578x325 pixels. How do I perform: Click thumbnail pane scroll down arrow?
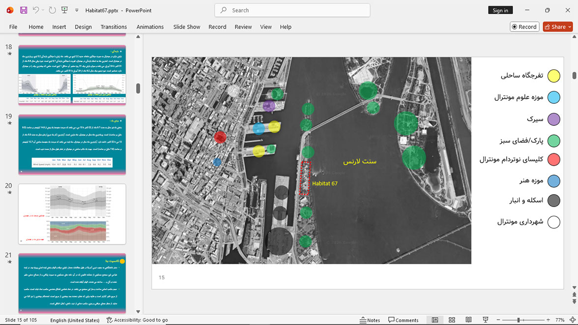(x=138, y=311)
